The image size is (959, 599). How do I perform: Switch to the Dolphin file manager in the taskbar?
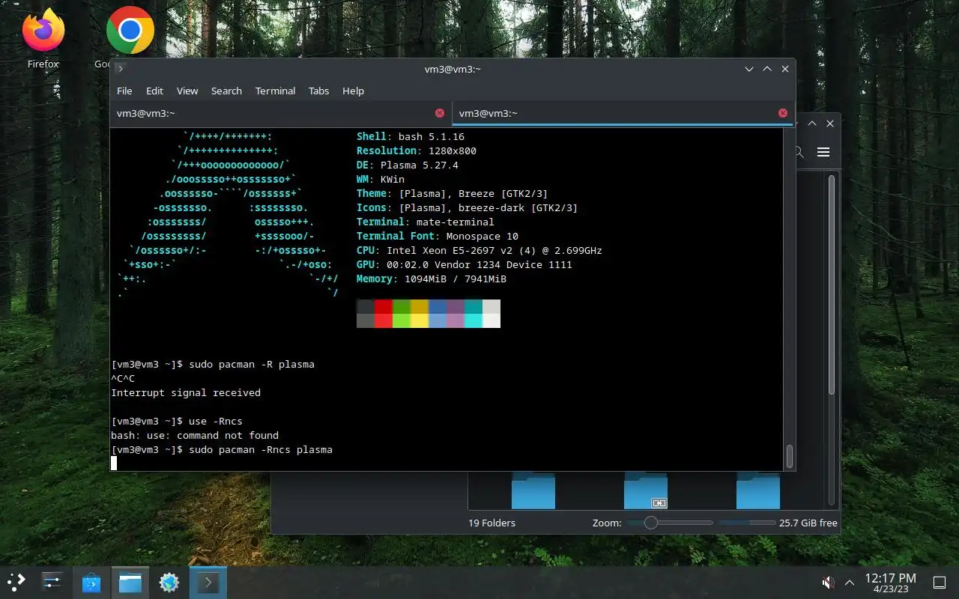pos(130,582)
